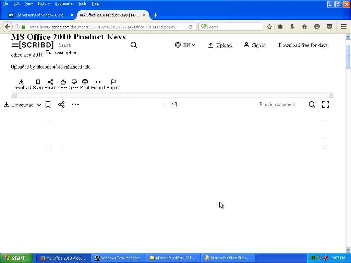
Task: Click the vertical scrollbar down arrow
Action: (348, 250)
